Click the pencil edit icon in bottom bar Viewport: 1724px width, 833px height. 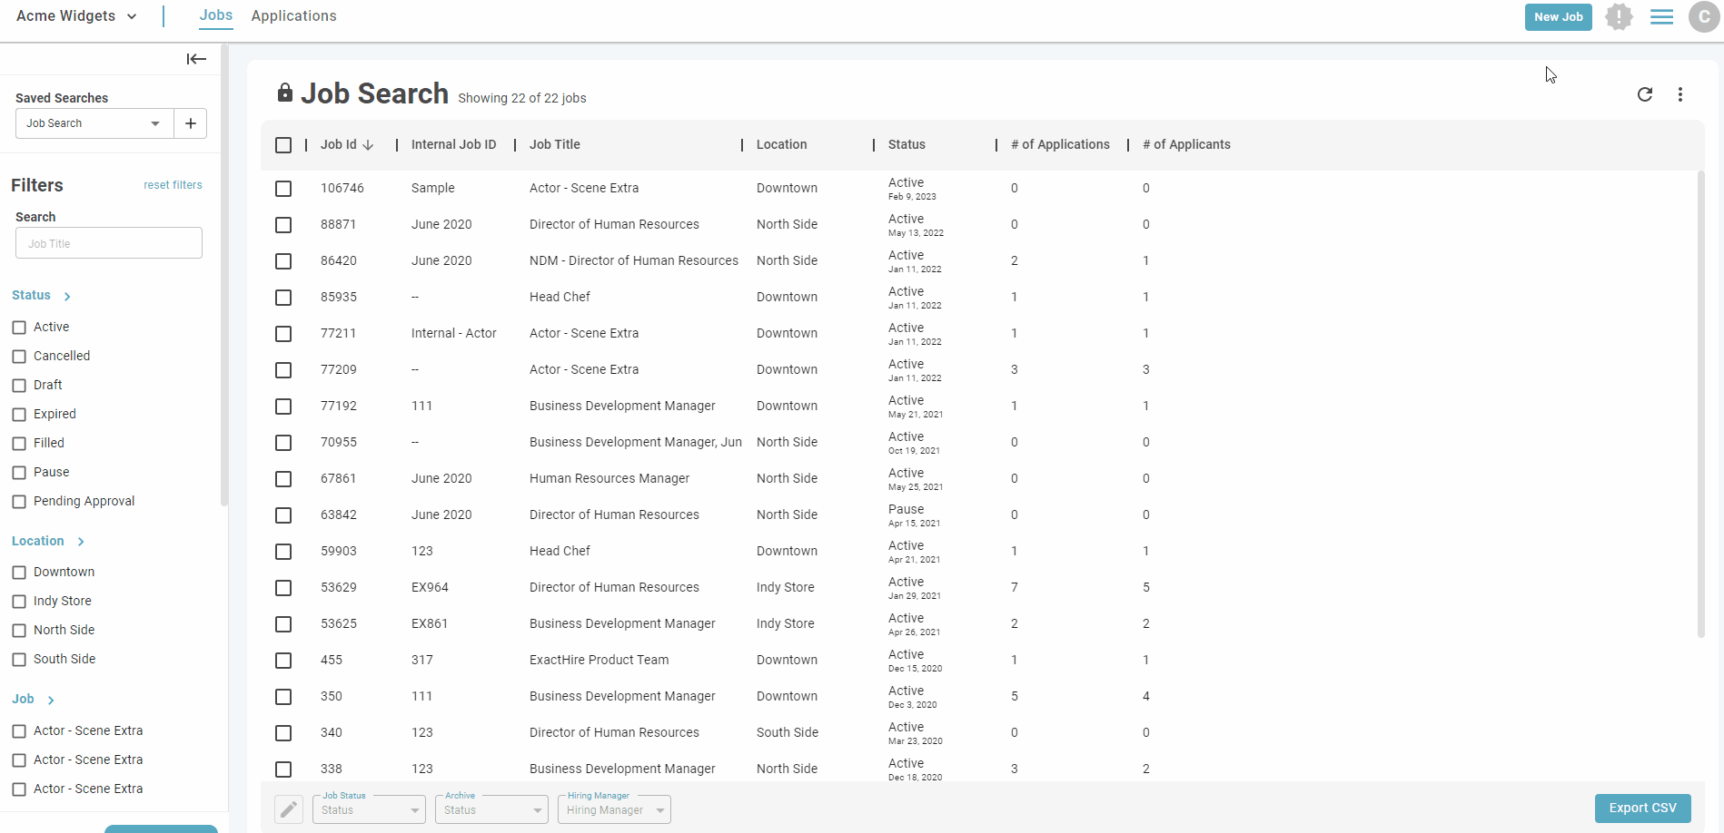point(289,808)
